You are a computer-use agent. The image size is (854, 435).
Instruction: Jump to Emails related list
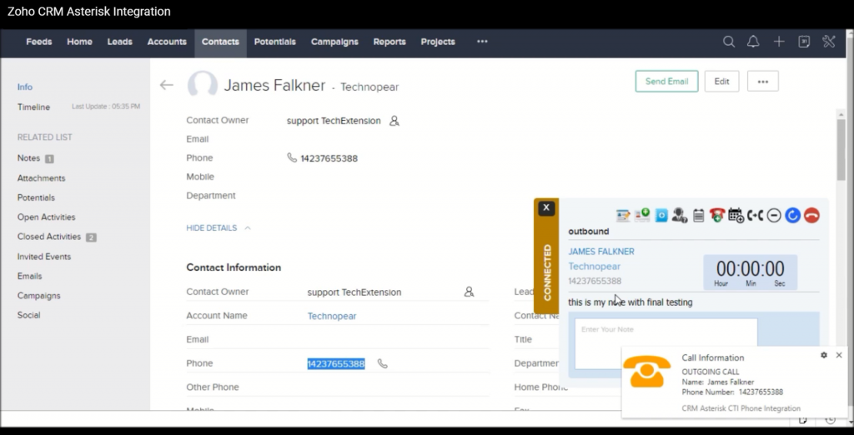coord(29,276)
